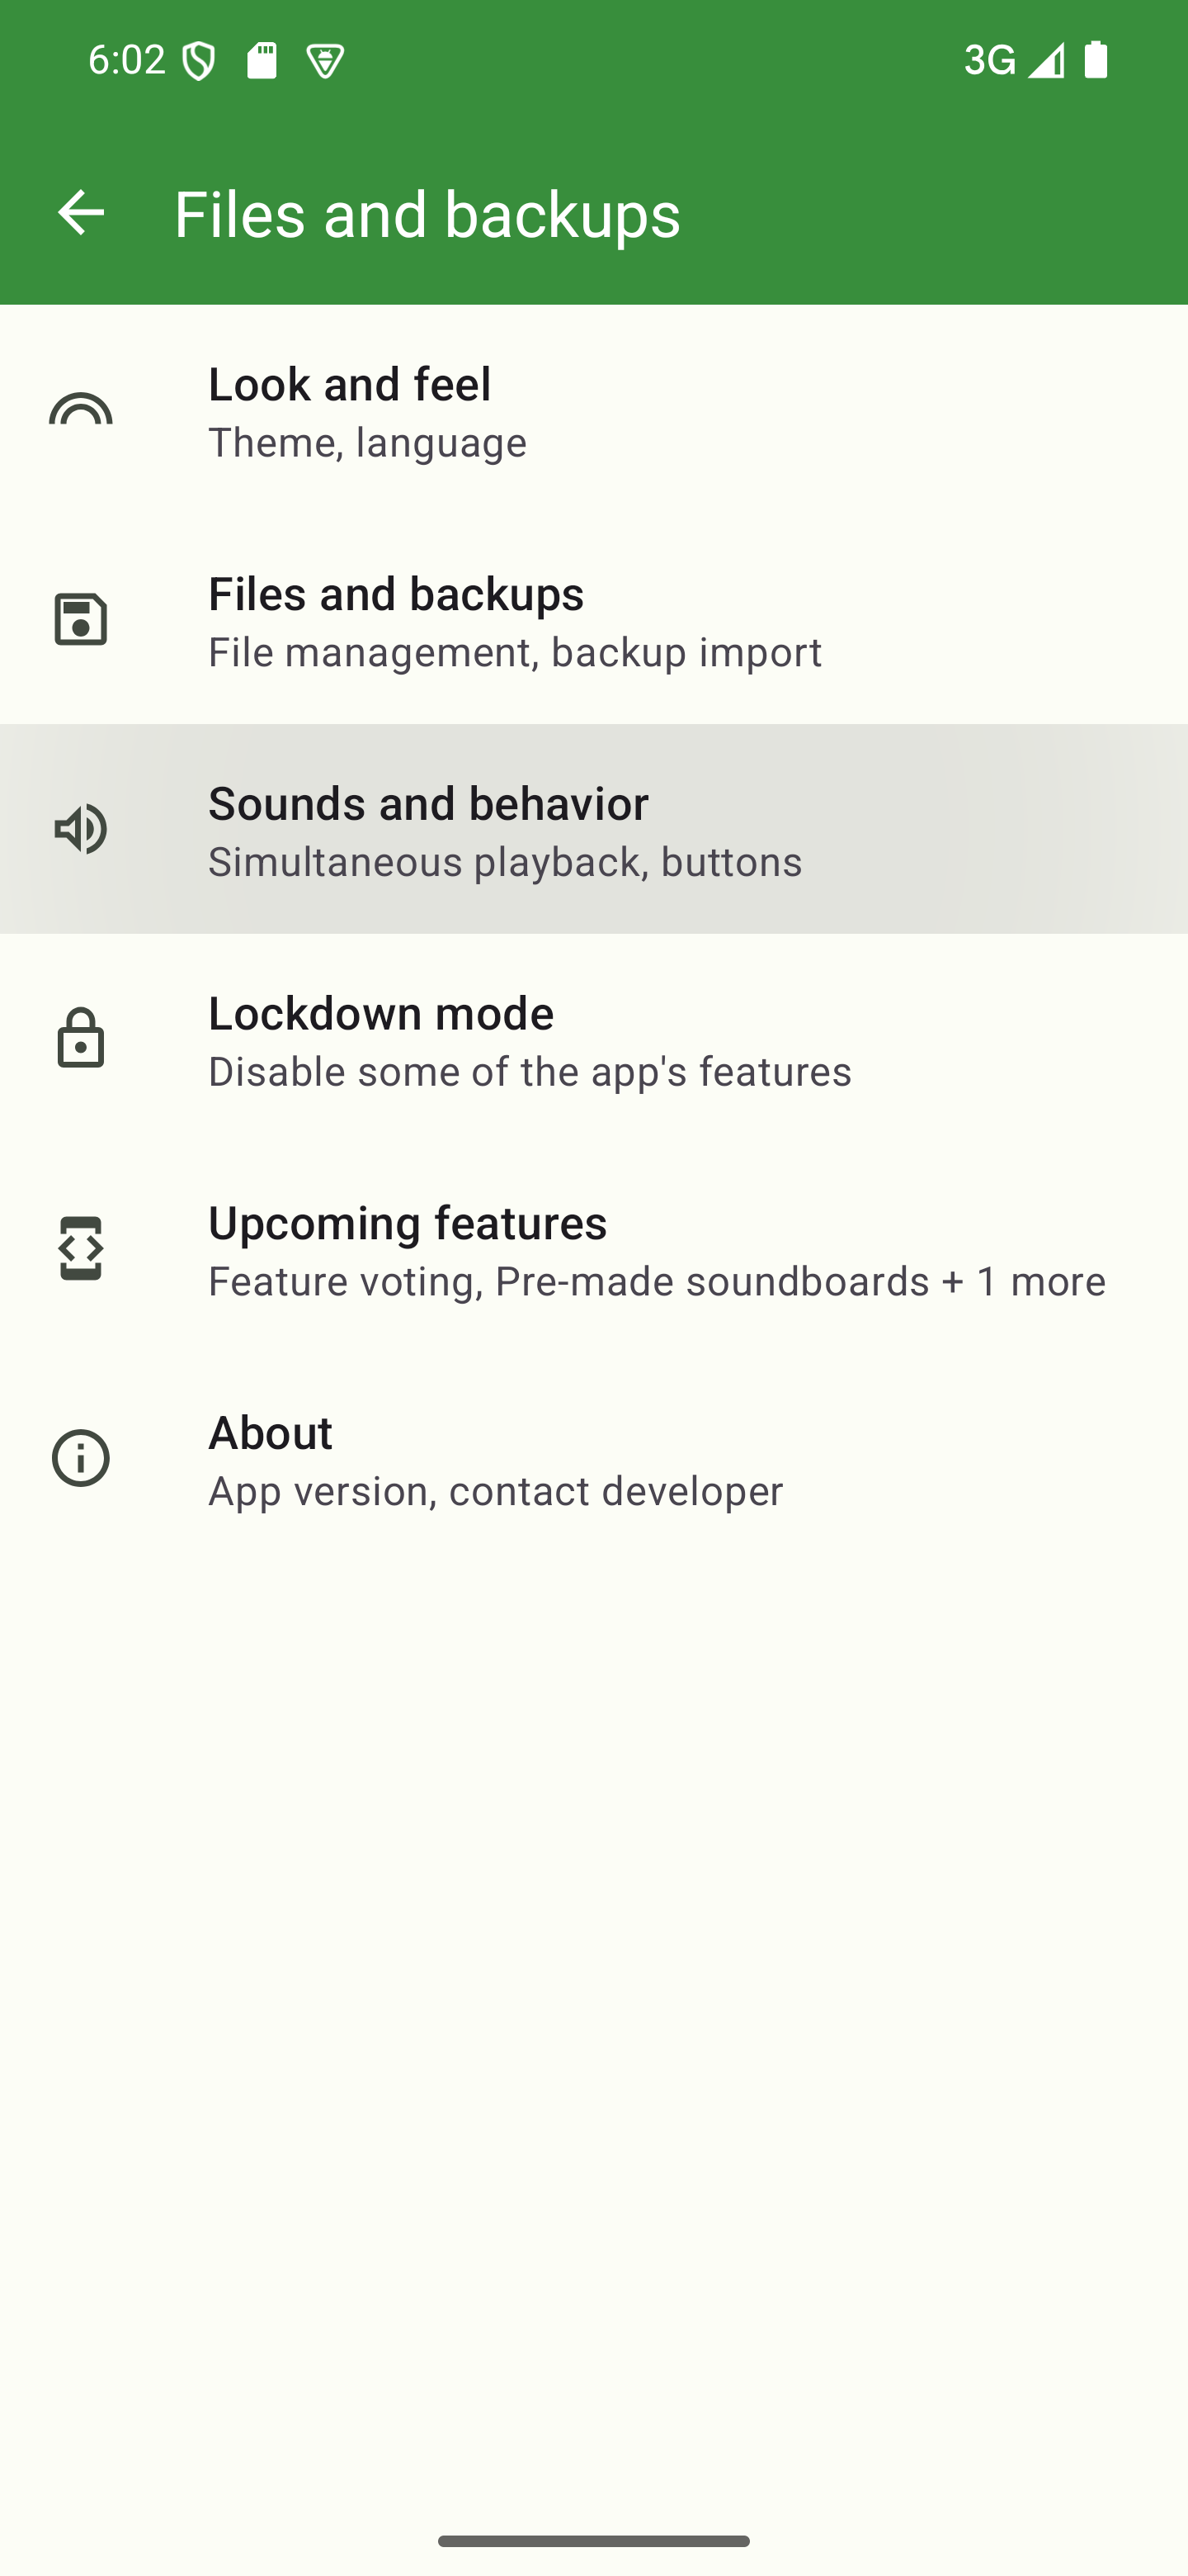Tap 'Theme, language' subtitle text
Viewport: 1188px width, 2576px height.
coord(366,443)
